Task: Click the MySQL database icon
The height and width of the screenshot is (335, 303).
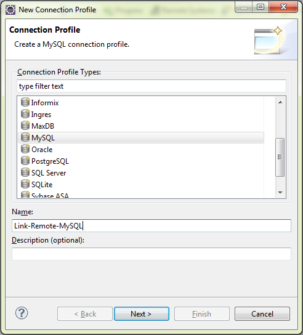Action: coord(25,137)
